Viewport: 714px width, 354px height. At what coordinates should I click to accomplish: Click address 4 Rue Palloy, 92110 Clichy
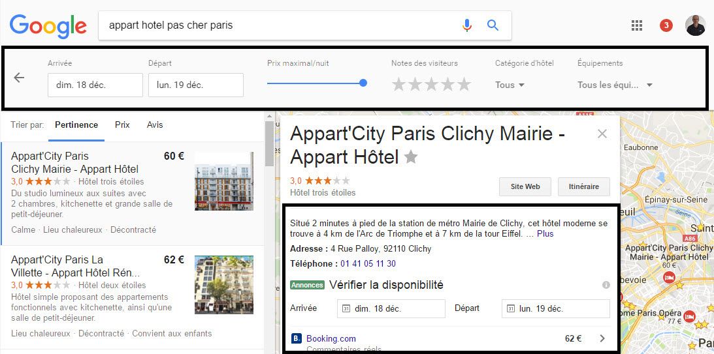click(381, 249)
